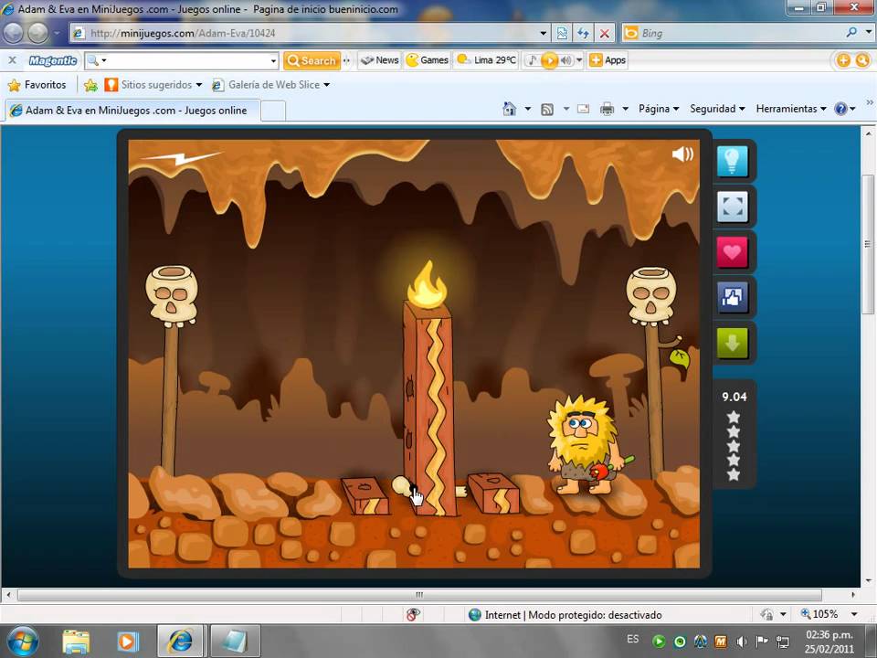Click the right skull on the pole
This screenshot has width=877, height=658.
click(651, 296)
